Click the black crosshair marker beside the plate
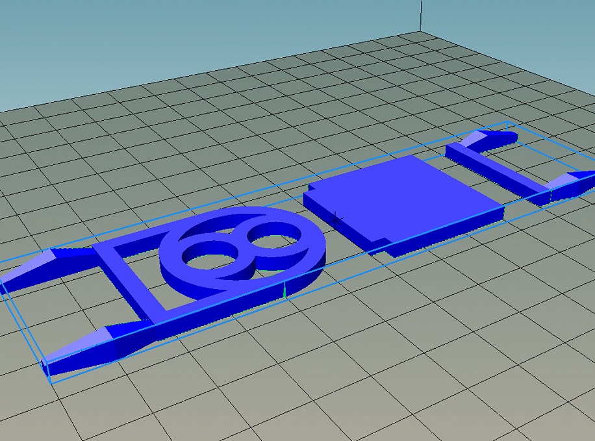 click(x=335, y=220)
